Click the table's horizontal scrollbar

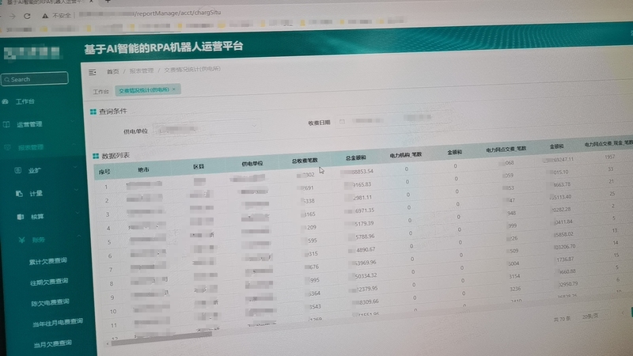click(161, 340)
